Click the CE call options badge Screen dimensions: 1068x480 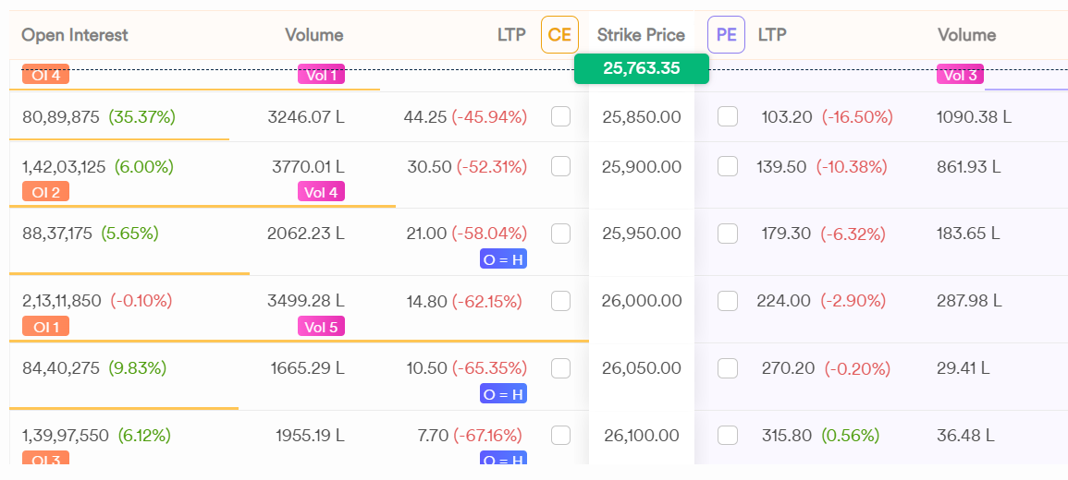(x=559, y=35)
